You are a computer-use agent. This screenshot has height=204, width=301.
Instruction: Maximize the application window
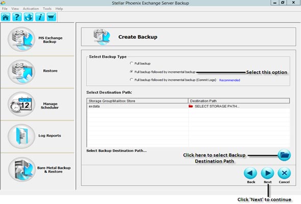pyautogui.click(x=283, y=3)
